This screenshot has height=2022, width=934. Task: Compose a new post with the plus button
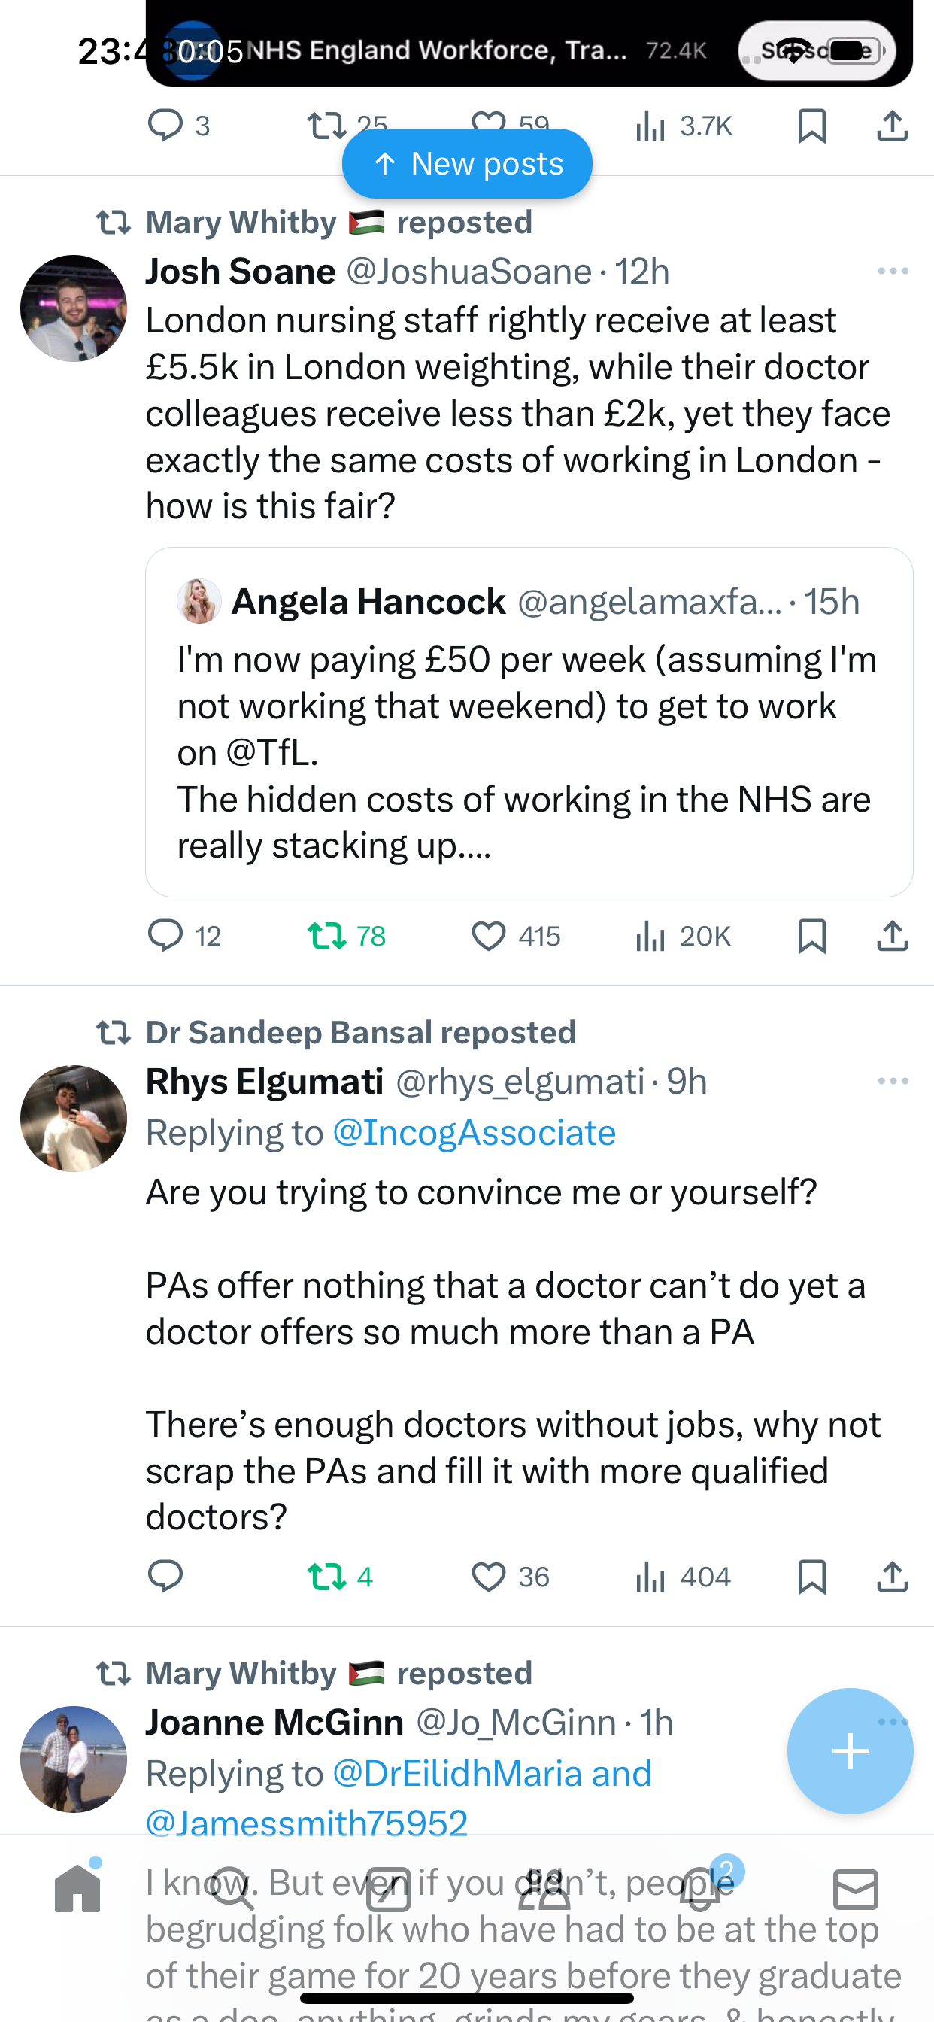tap(850, 1750)
